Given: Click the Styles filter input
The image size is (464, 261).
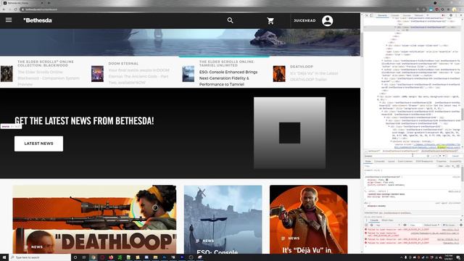Looking at the screenshot, I should pos(399,166).
